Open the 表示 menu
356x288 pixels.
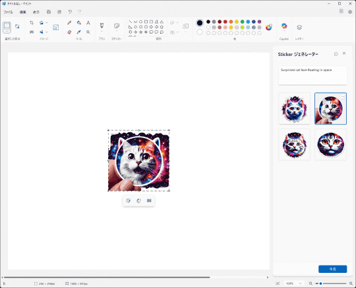tap(36, 12)
